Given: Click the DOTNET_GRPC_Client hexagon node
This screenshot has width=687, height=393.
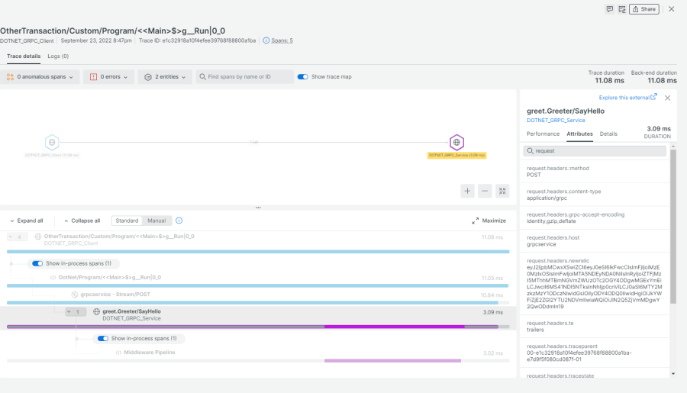Looking at the screenshot, I should 51,142.
